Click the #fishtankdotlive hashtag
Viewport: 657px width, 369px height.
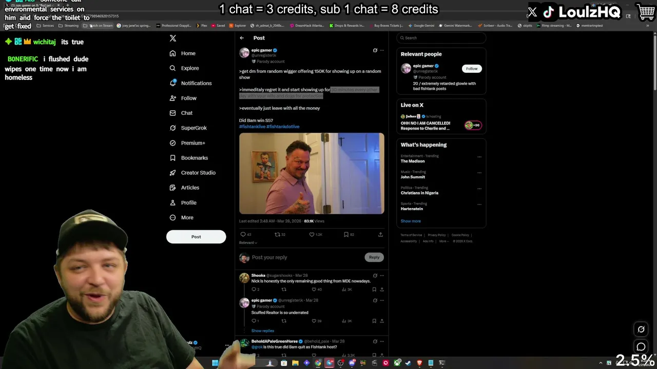(x=283, y=127)
